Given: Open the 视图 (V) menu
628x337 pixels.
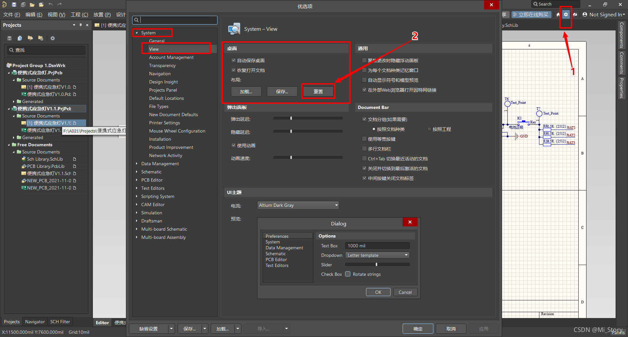Looking at the screenshot, I should coord(56,15).
